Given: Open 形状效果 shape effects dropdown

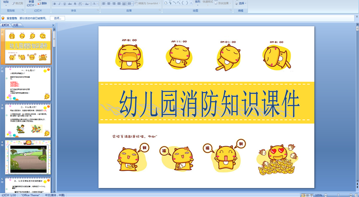Looking at the screenshot, I should click(223, 3).
